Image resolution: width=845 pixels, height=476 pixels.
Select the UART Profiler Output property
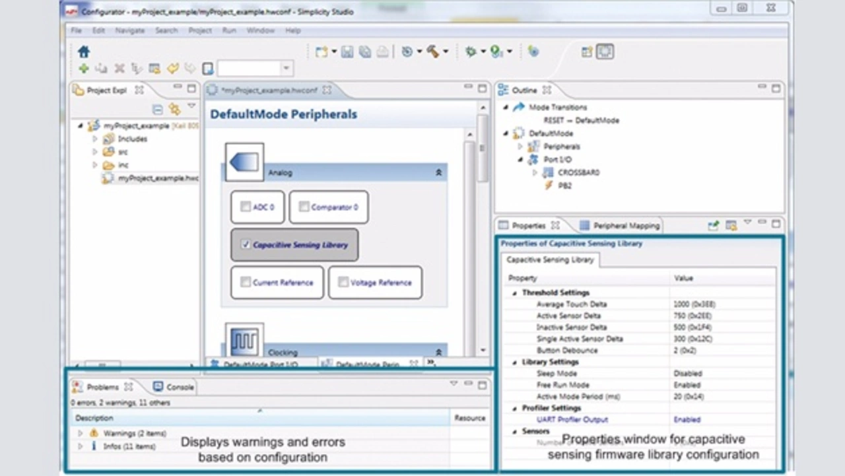point(573,420)
